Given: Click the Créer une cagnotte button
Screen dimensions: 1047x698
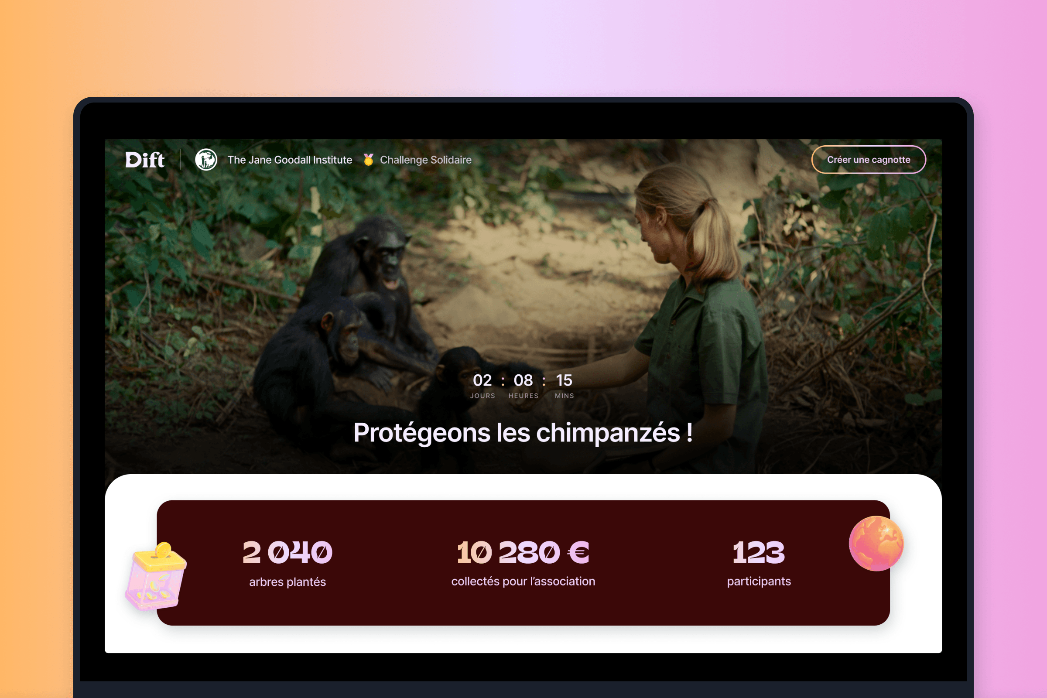Looking at the screenshot, I should pos(869,159).
